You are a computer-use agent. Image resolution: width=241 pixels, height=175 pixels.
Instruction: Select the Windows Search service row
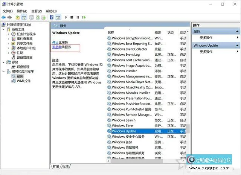coord(146,120)
